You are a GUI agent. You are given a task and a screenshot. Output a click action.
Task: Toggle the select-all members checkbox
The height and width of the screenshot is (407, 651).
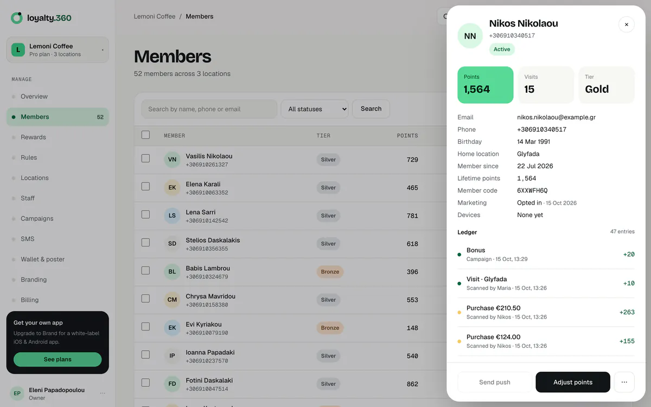pos(145,135)
